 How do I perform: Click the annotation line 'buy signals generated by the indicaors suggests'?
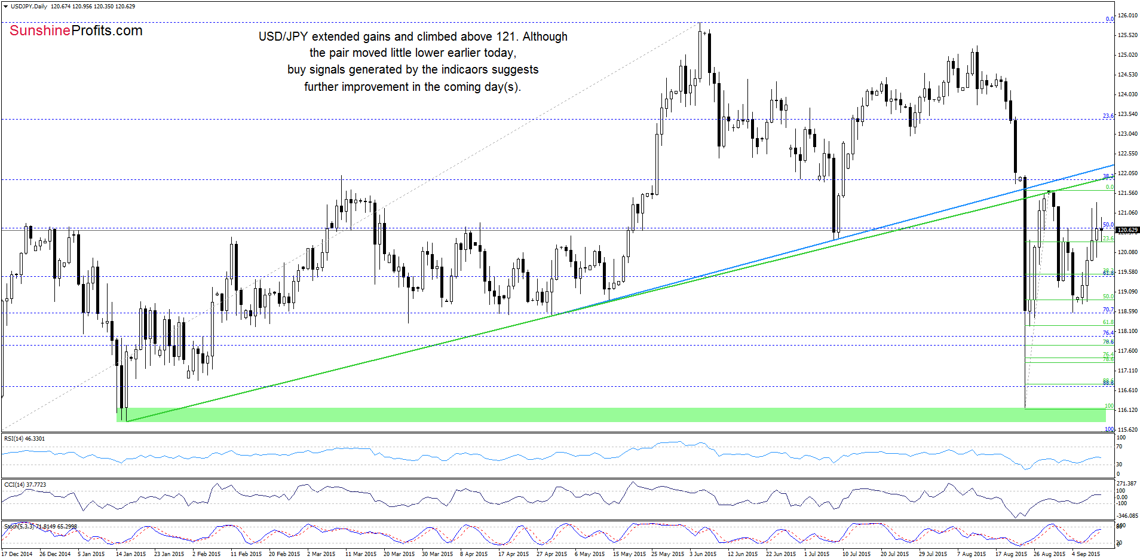413,70
